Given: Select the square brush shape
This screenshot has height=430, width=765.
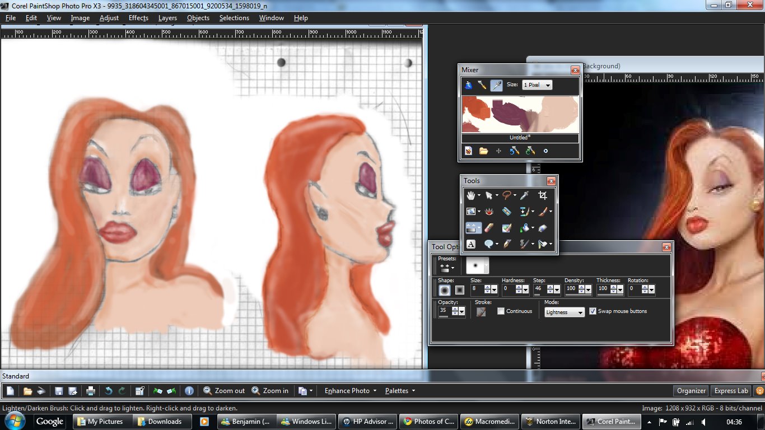Looking at the screenshot, I should tap(459, 290).
